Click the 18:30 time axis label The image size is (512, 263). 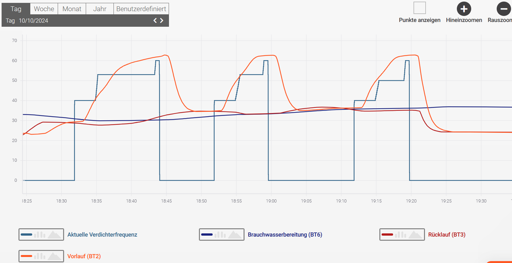62,201
